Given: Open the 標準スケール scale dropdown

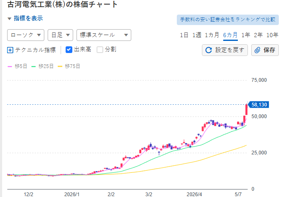Looking at the screenshot, I should (104, 35).
